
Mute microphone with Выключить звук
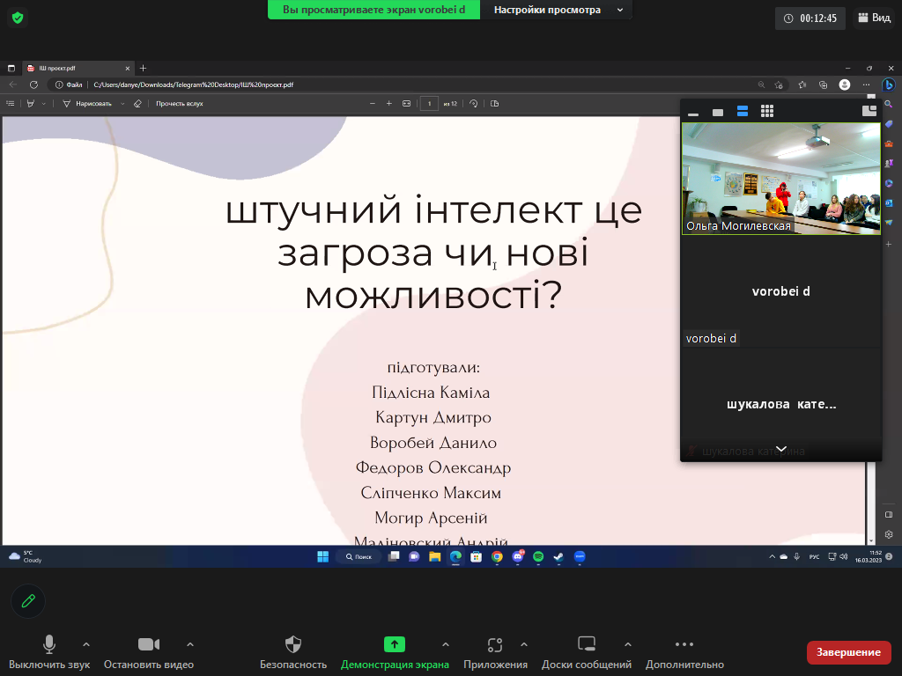coord(49,652)
